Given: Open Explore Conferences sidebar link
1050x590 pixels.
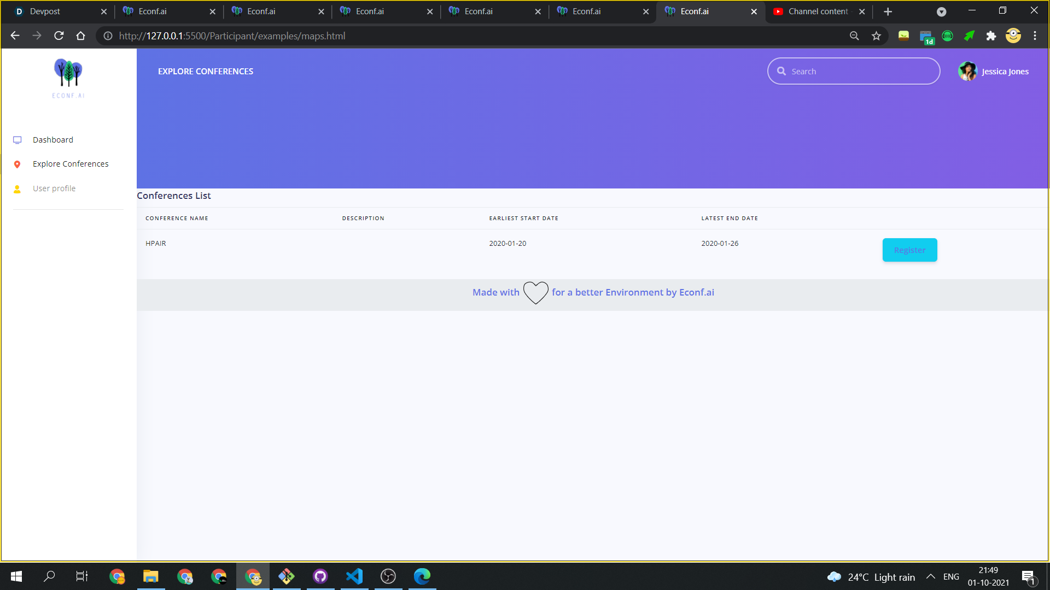Looking at the screenshot, I should coord(71,164).
